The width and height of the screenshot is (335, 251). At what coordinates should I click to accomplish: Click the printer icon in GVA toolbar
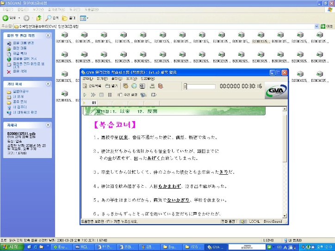click(152, 86)
